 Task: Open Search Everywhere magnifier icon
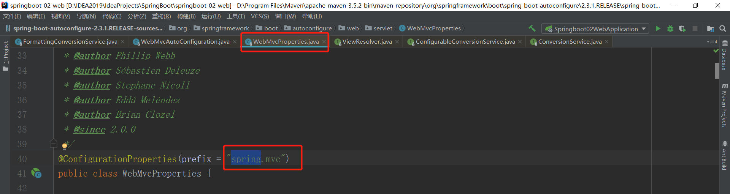pyautogui.click(x=723, y=28)
